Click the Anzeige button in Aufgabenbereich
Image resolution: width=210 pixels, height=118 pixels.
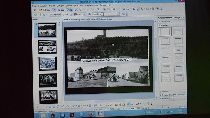[x=177, y=18]
